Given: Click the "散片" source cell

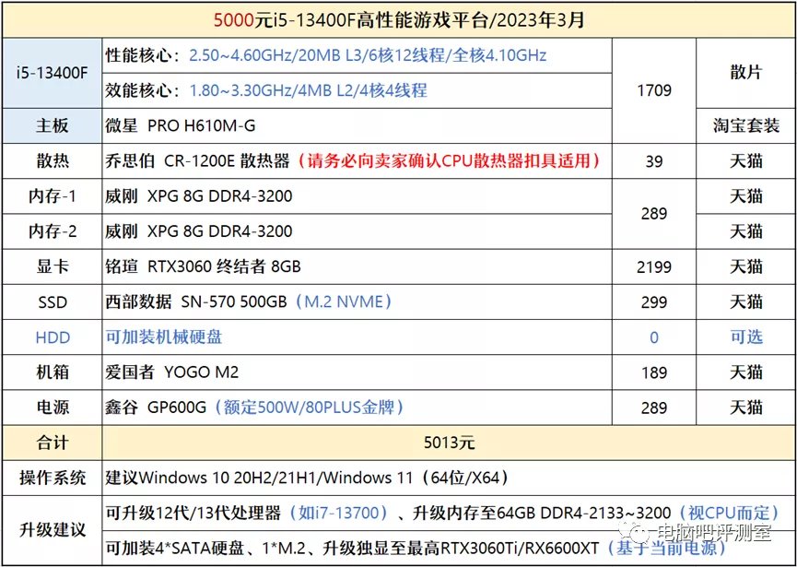Looking at the screenshot, I should (x=745, y=73).
